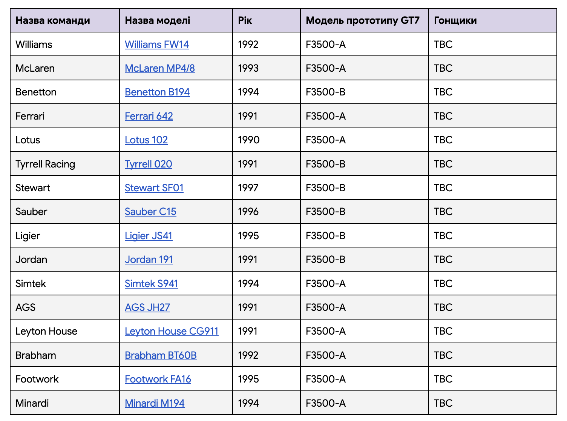This screenshot has width=567, height=421.
Task: Open the Leyton House CG911 link
Action: point(172,331)
